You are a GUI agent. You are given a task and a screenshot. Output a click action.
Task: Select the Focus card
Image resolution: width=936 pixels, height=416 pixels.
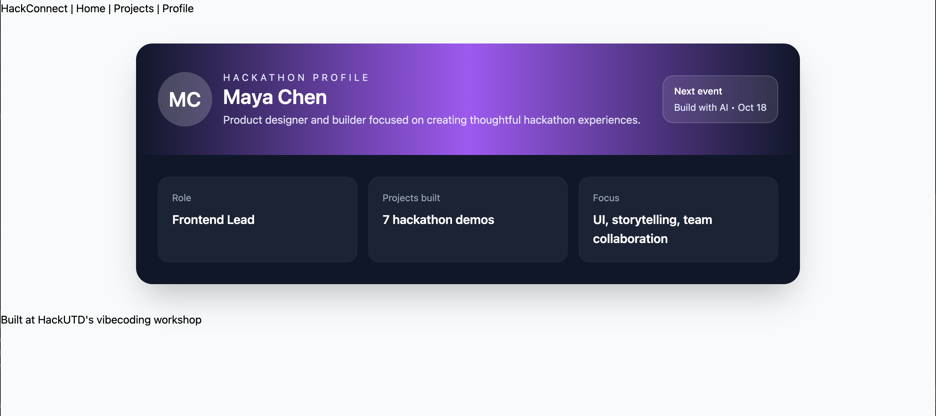pos(678,219)
